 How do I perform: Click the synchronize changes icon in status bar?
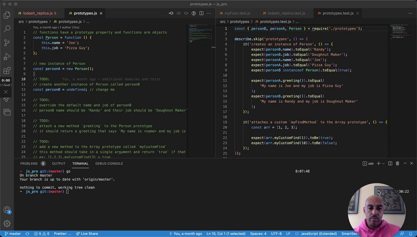pyautogui.click(x=27, y=233)
